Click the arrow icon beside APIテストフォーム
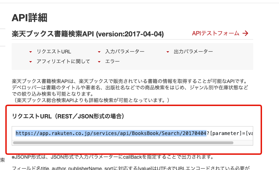This screenshot has height=170, width=279. [x=245, y=33]
